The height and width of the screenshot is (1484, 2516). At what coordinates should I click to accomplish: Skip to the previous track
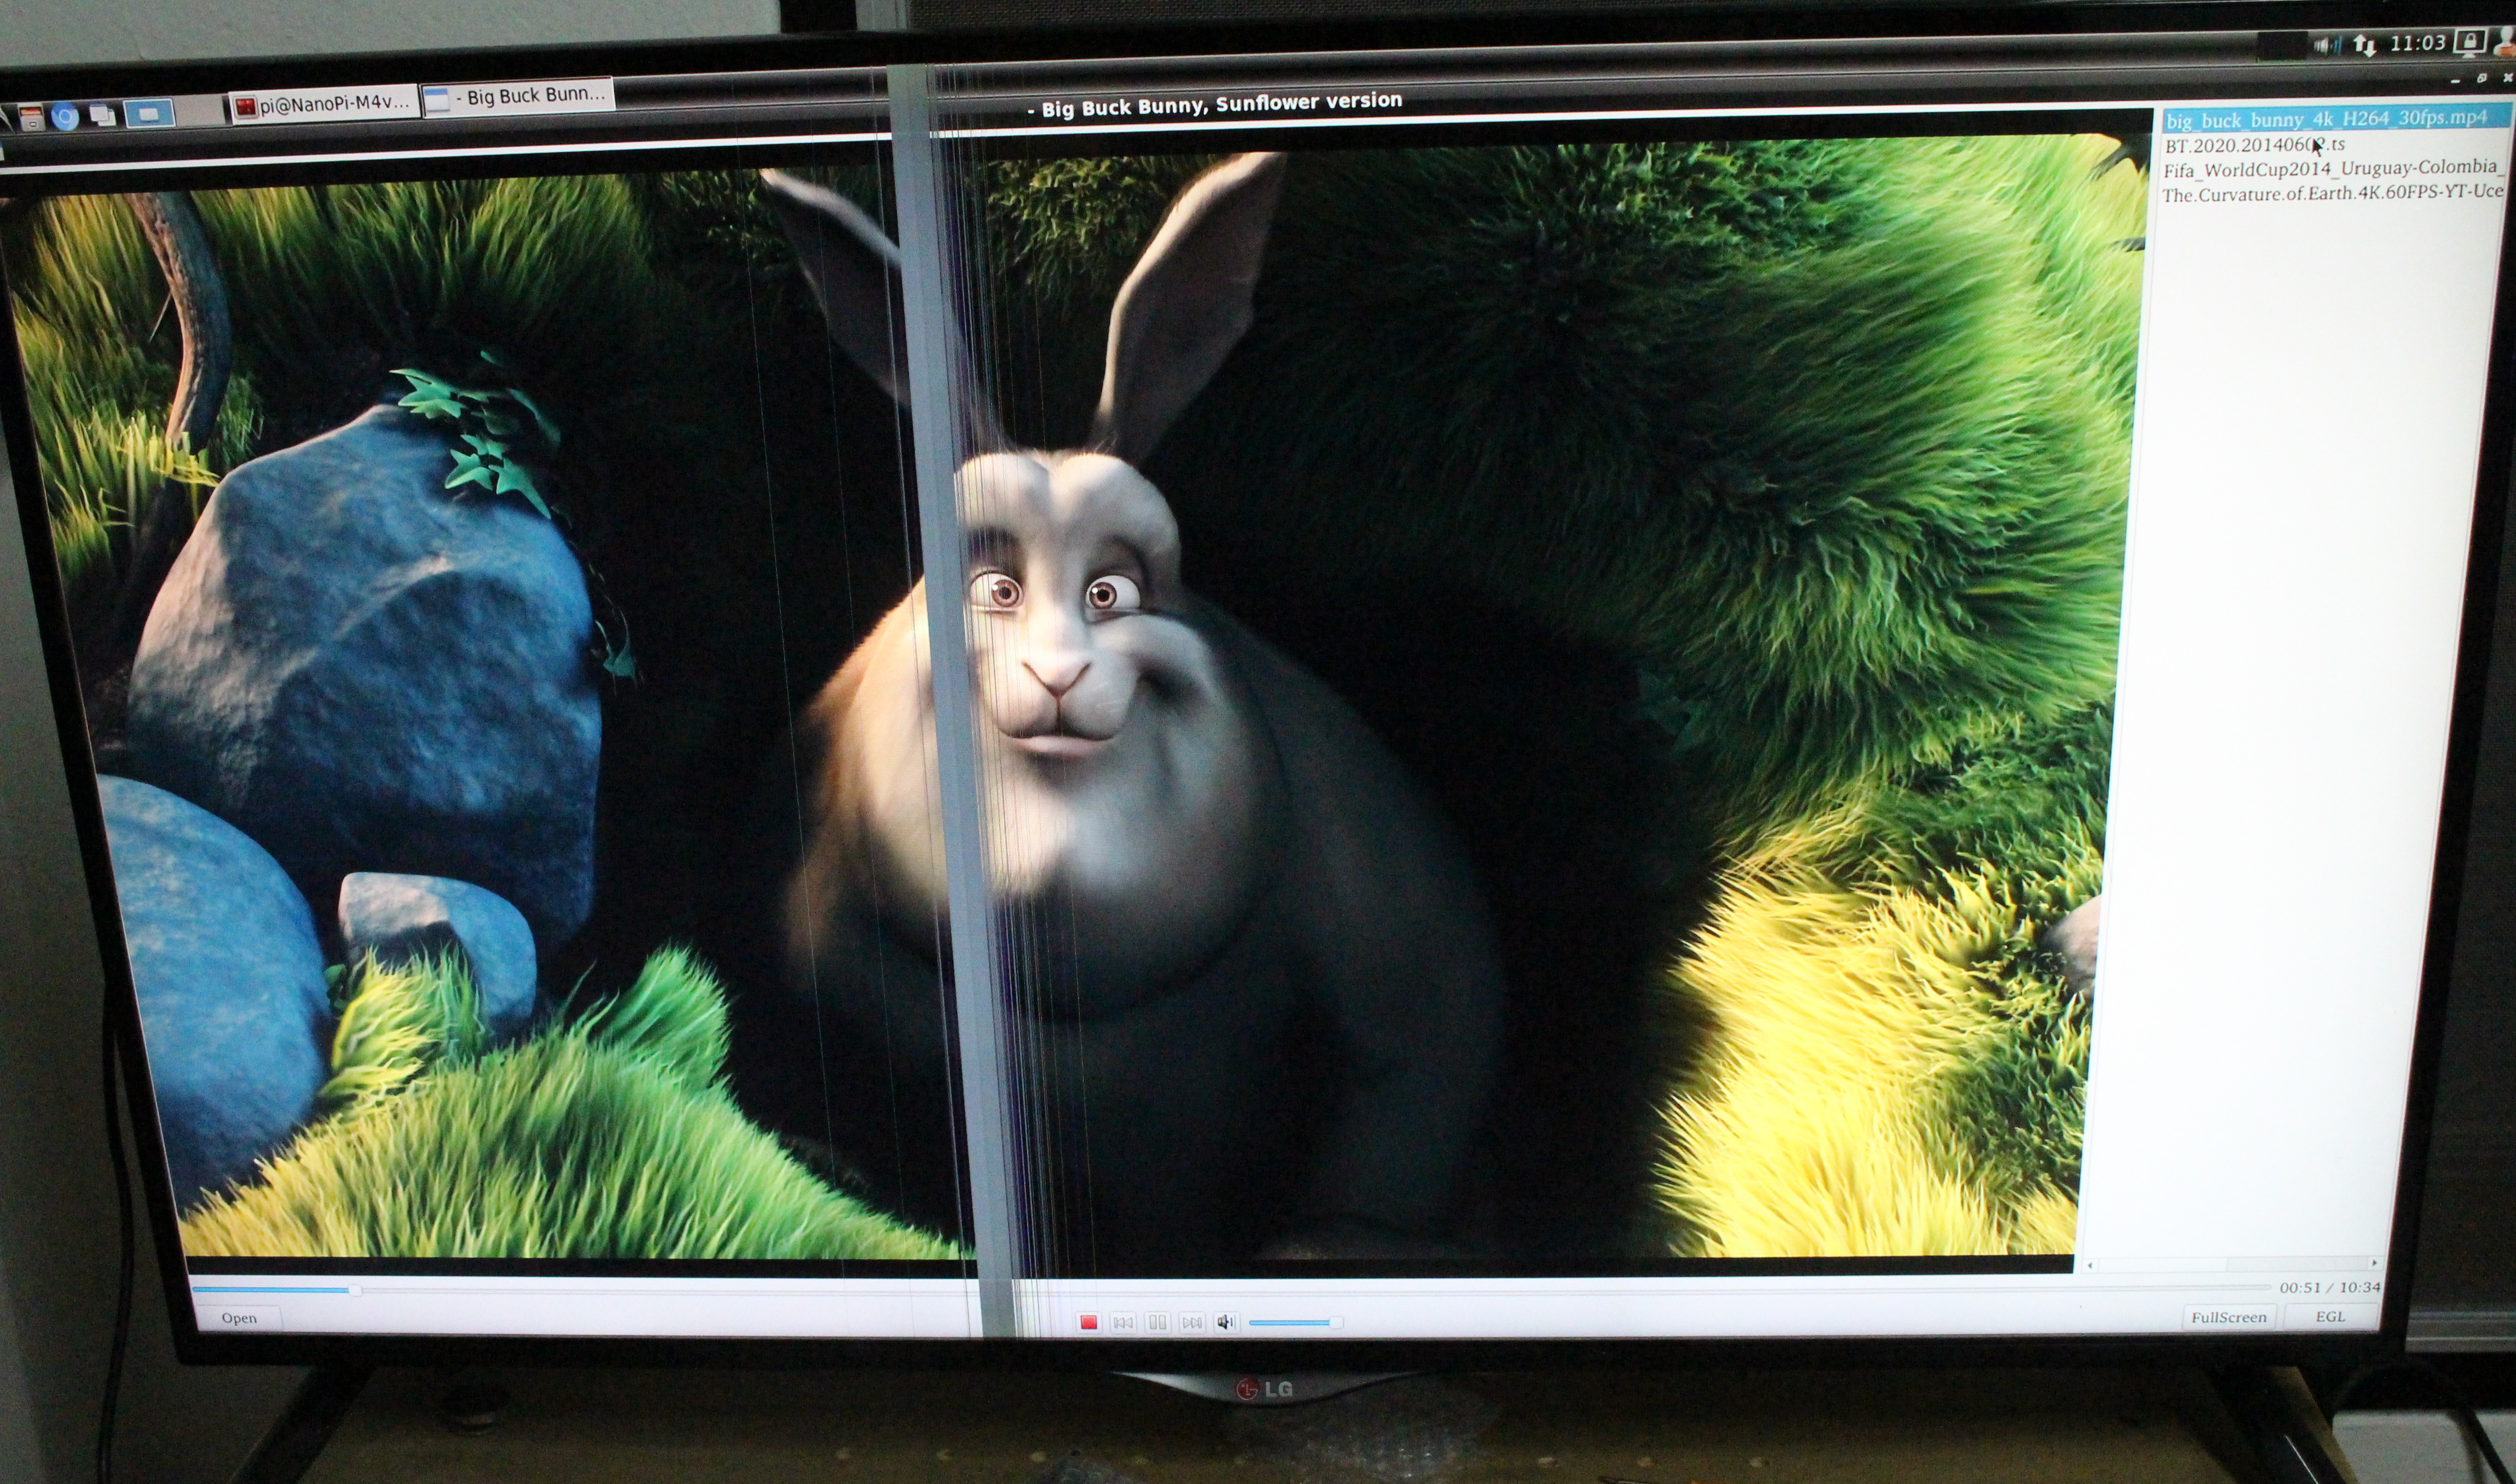pyautogui.click(x=1123, y=1322)
